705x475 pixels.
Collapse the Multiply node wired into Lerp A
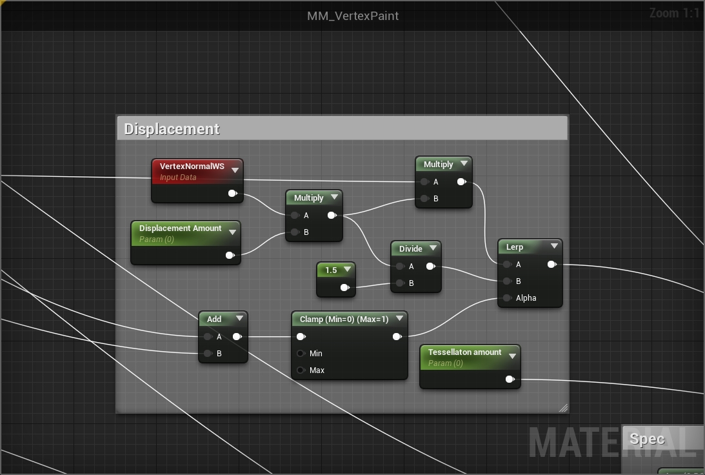point(464,163)
